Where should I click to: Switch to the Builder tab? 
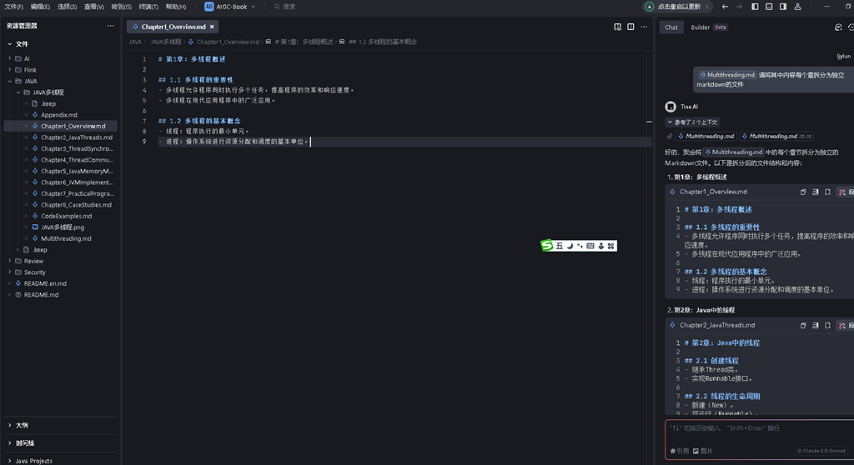point(700,27)
